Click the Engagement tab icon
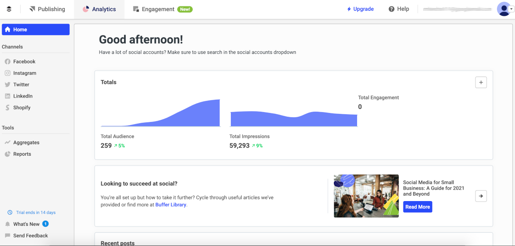Screen dimensions: 515x246 coord(136,9)
